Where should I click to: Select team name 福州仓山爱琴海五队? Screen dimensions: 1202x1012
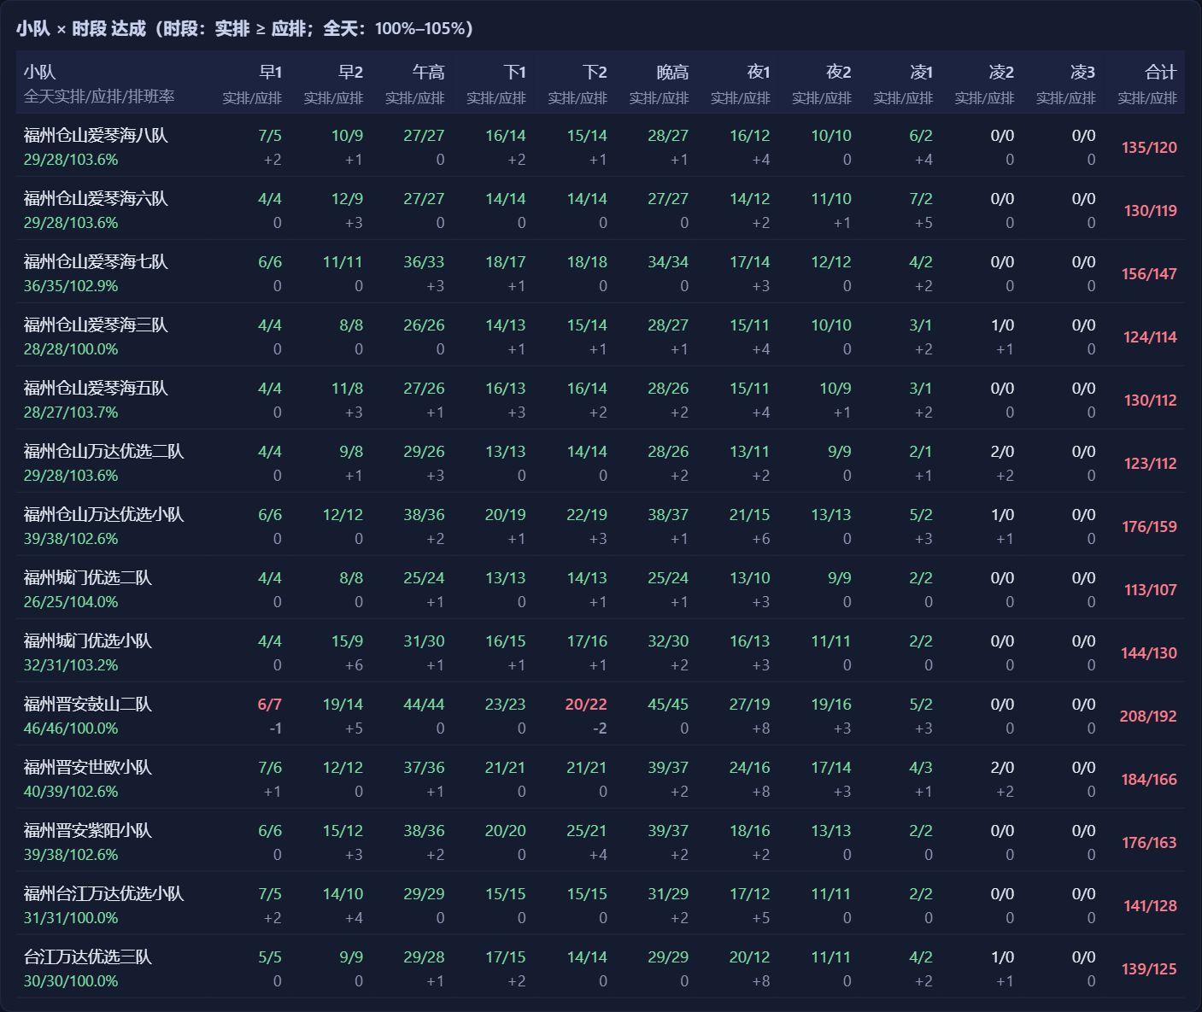[96, 388]
